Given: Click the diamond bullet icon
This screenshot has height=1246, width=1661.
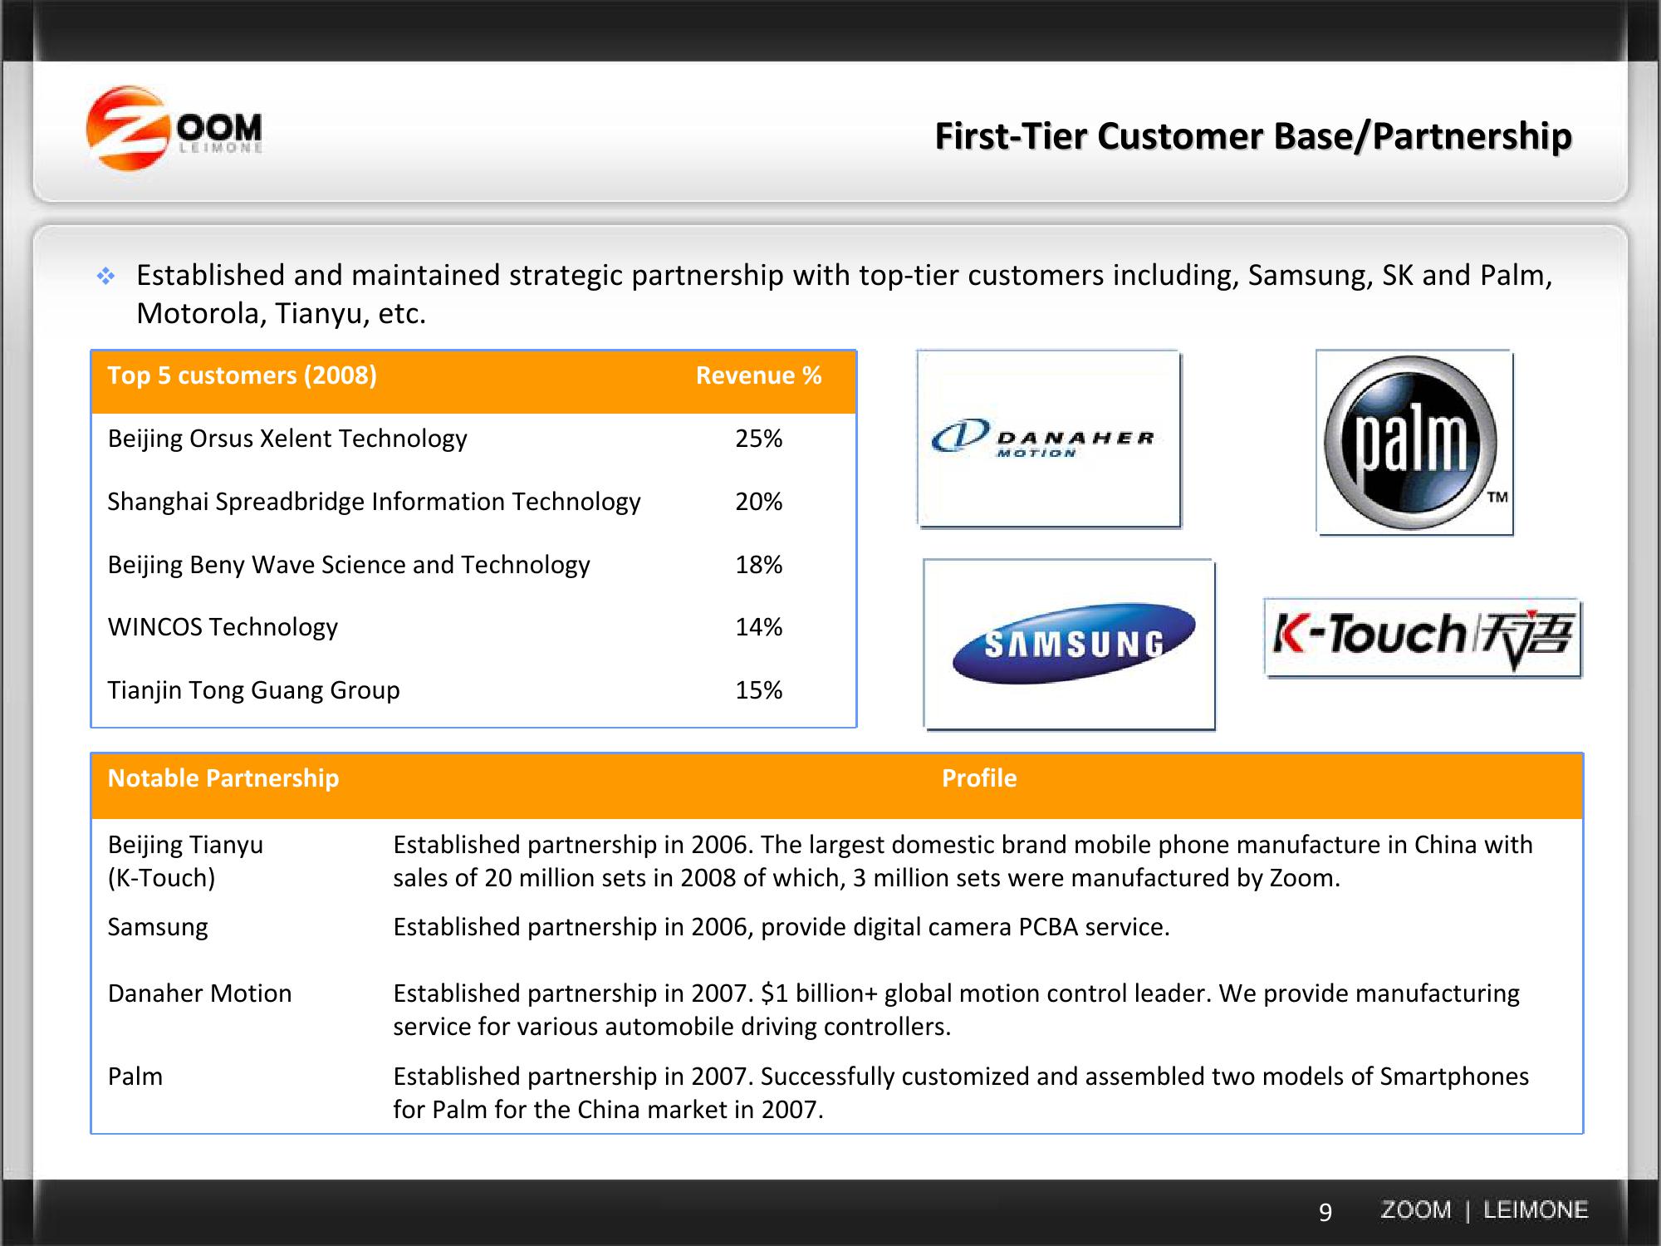Looking at the screenshot, I should click(x=105, y=276).
